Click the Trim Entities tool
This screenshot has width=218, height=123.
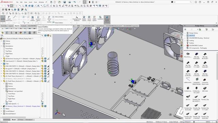coord(33,18)
